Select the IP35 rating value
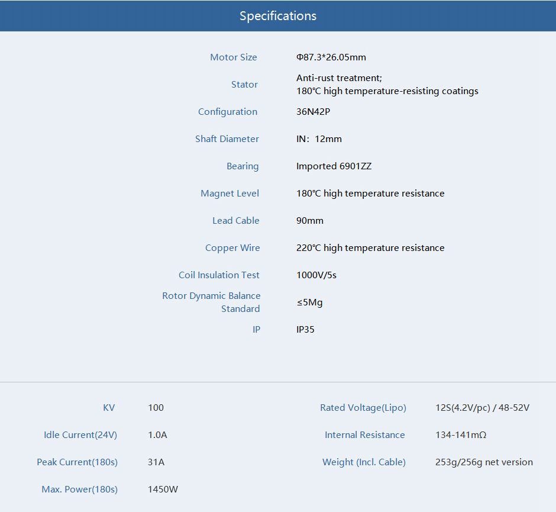556x512 pixels. coord(305,330)
